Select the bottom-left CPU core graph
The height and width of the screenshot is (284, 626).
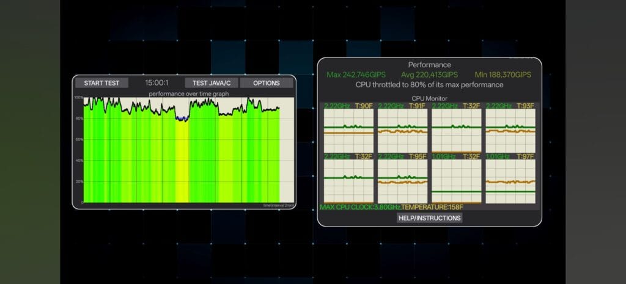pos(348,181)
